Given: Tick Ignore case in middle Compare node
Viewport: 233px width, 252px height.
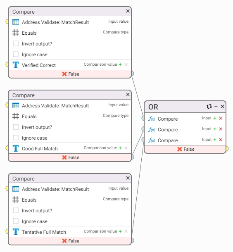Looking at the screenshot, I should (16, 138).
